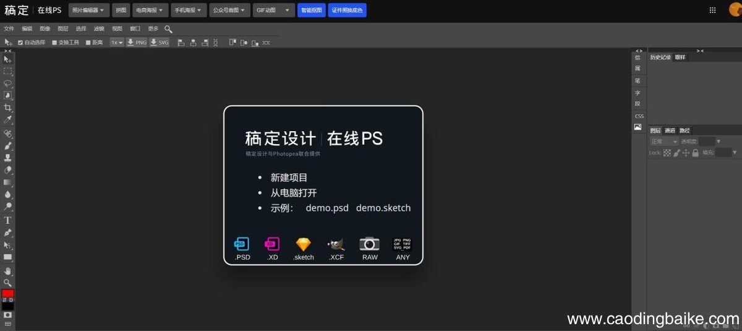
Task: Open the 1x export scale dropdown
Action: 117,43
